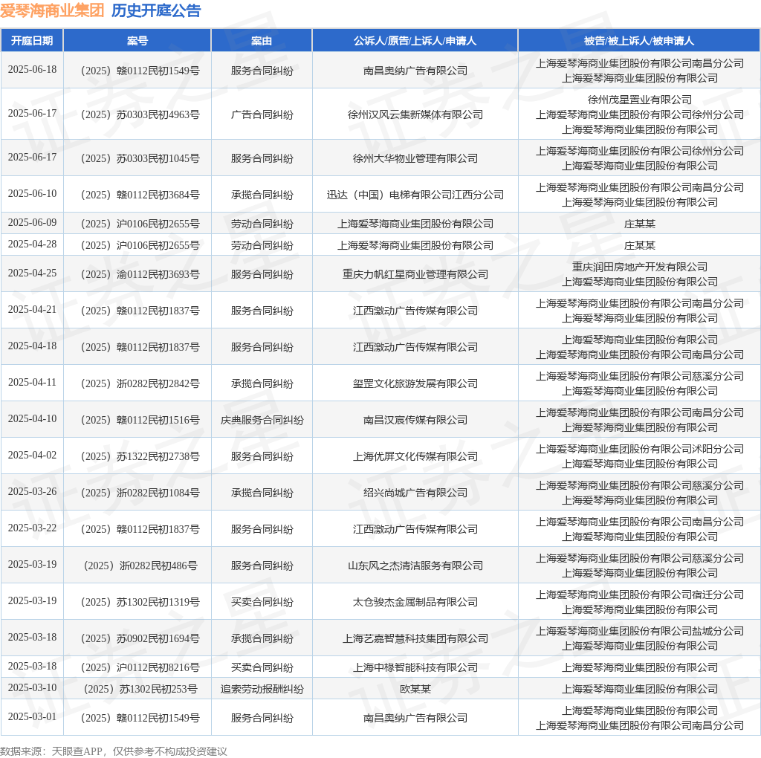This screenshot has width=761, height=758.
Task: Select case number 赣0112民初3684号
Action: (x=140, y=195)
